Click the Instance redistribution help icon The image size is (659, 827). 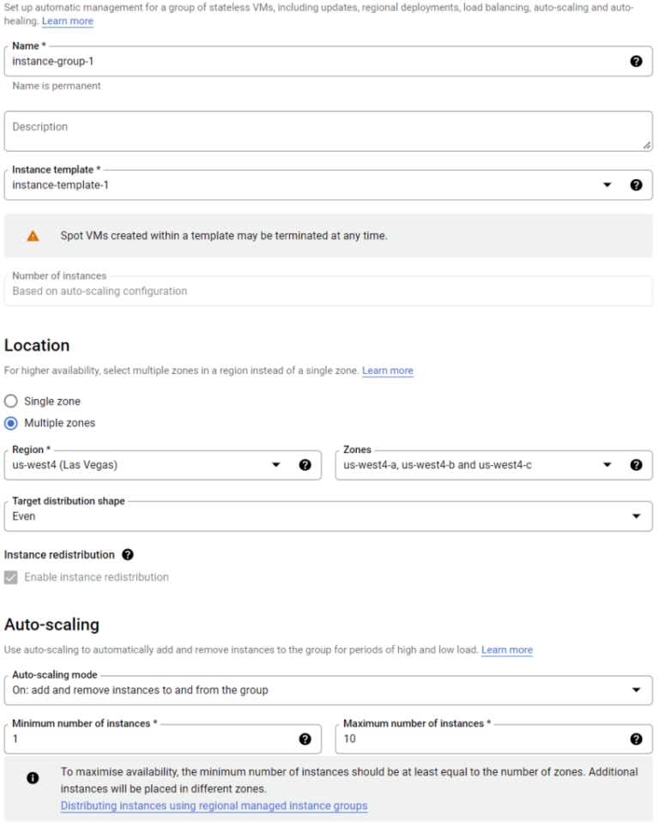(x=127, y=554)
